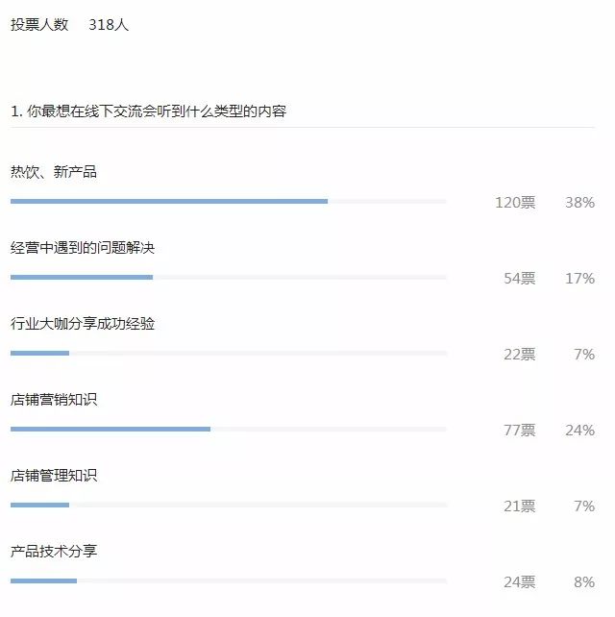Click the 22票 vote count
Image resolution: width=615 pixels, height=617 pixels.
coord(519,354)
